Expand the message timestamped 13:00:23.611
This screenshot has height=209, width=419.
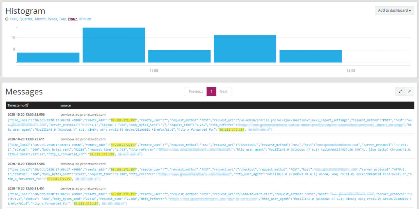[26, 139]
